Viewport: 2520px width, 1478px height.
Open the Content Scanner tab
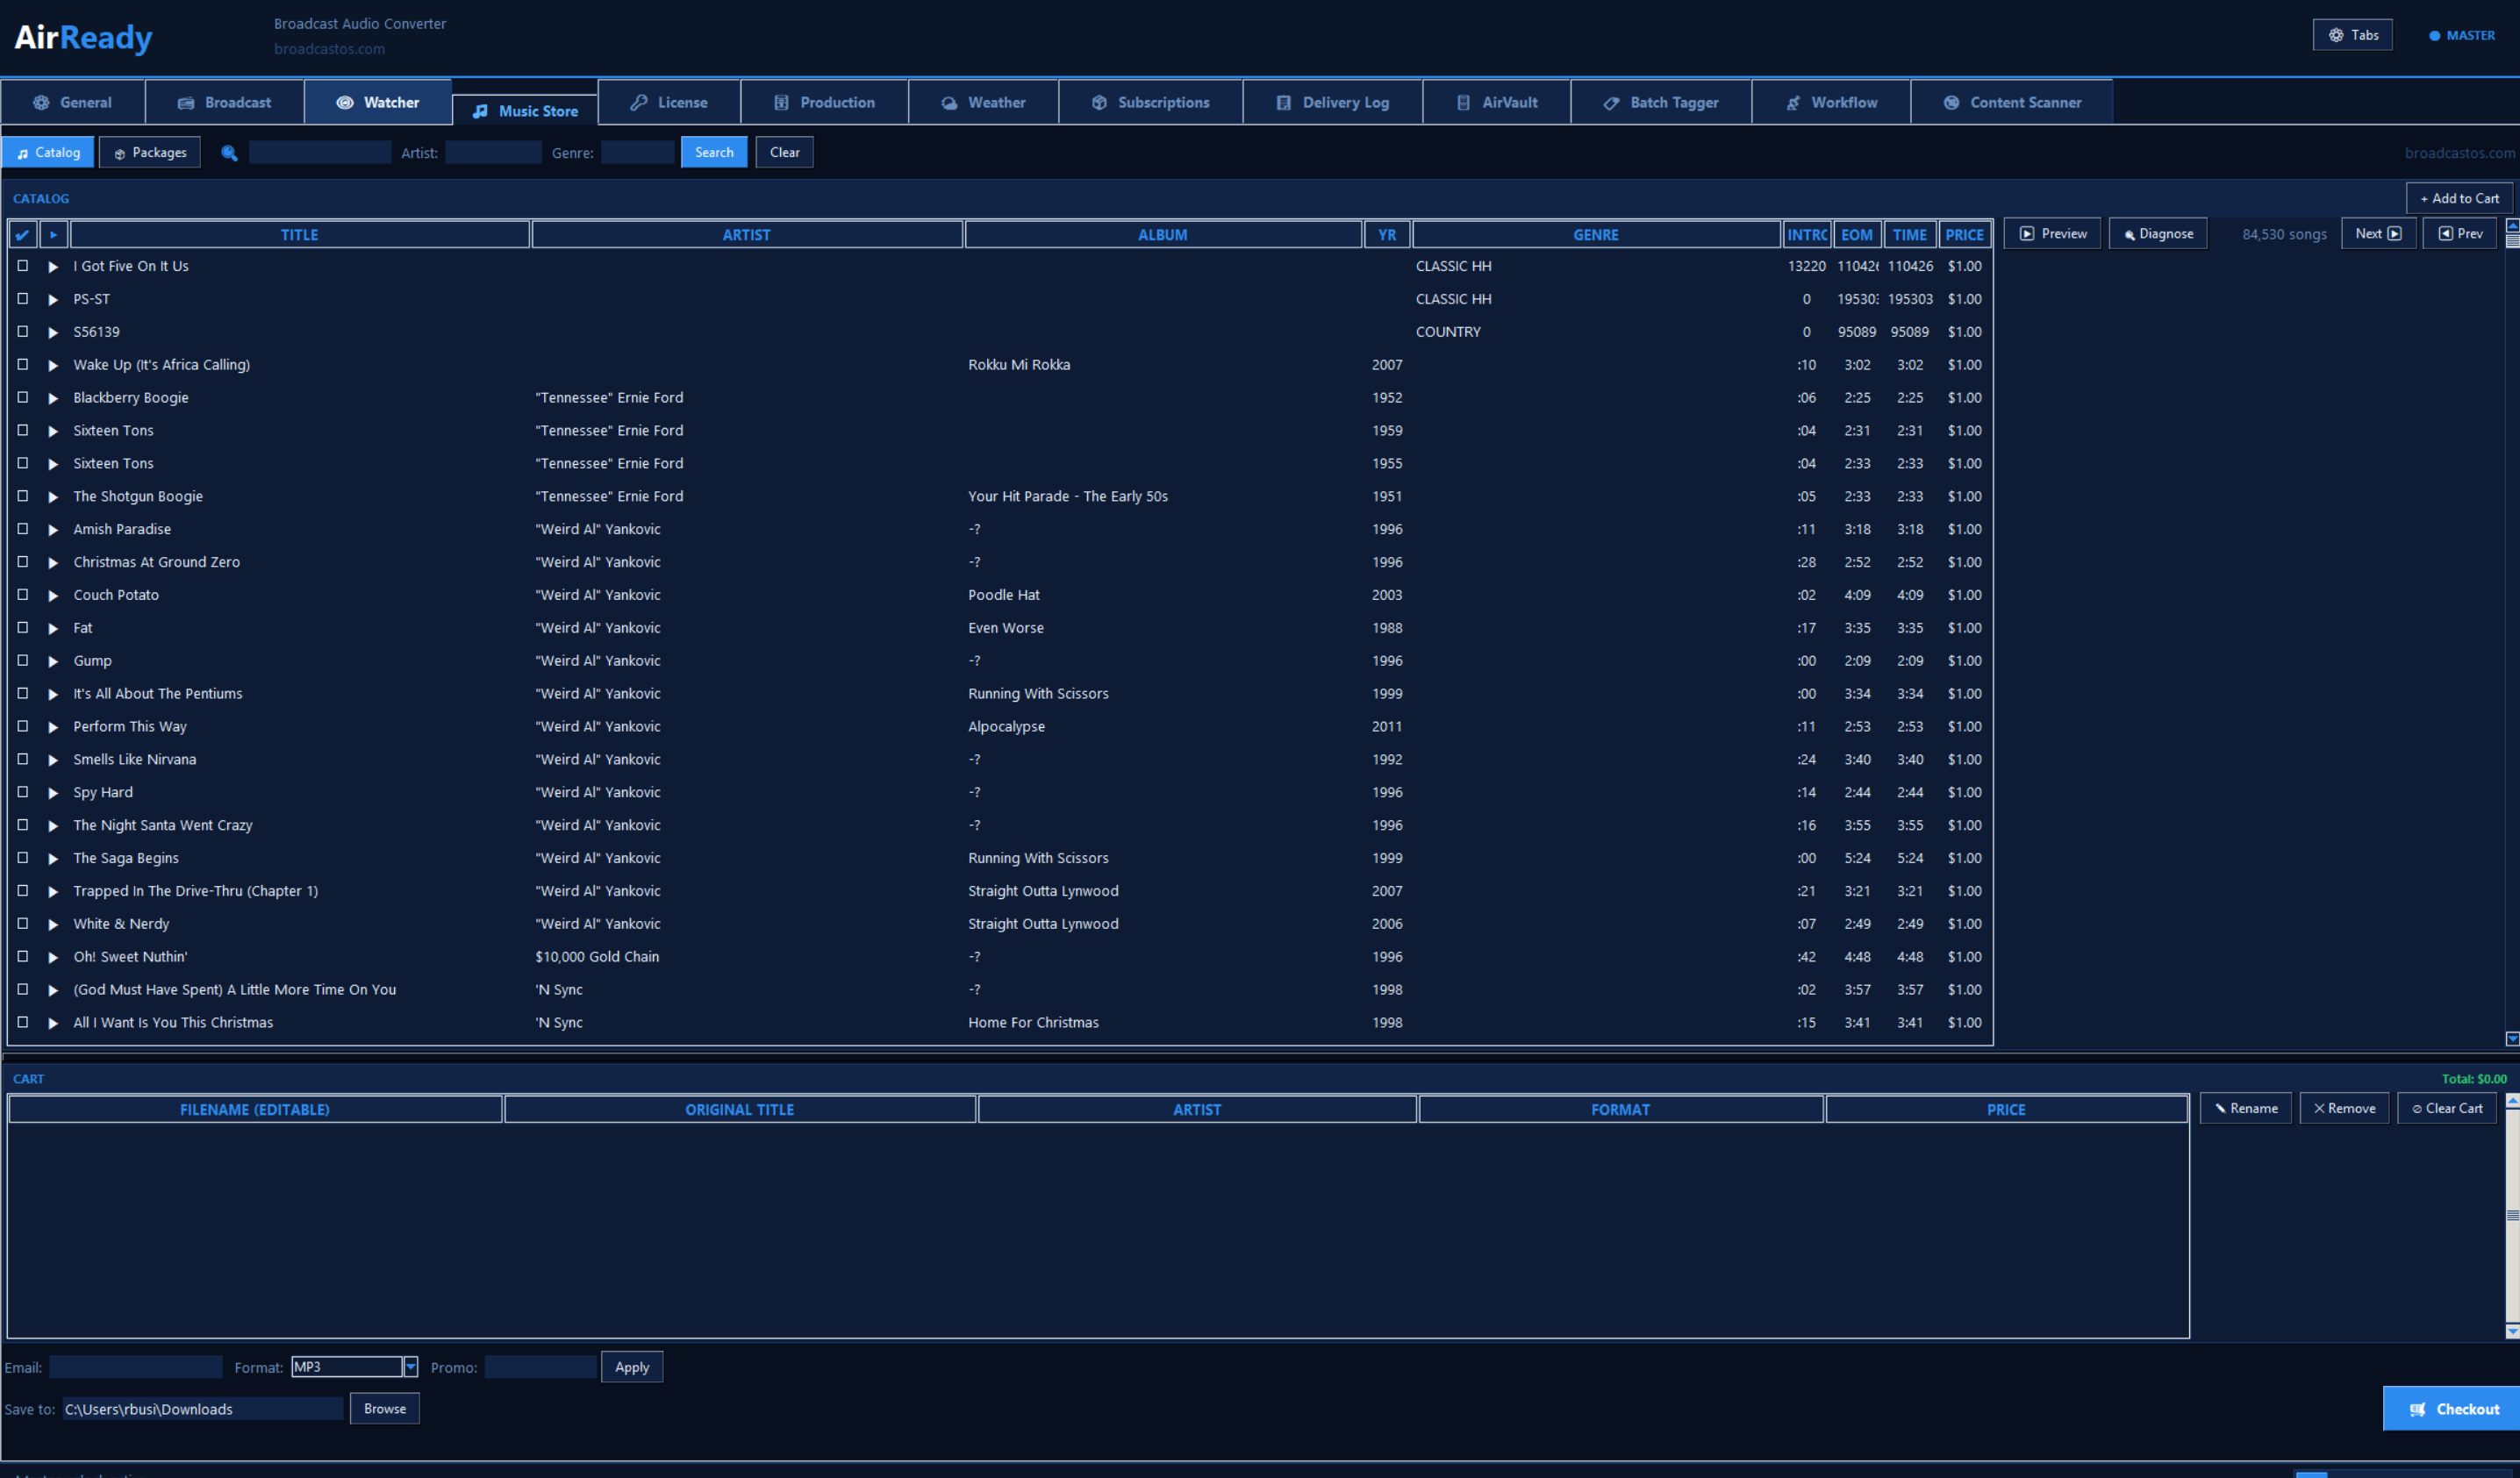(2012, 102)
